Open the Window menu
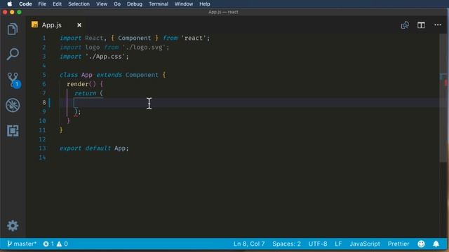Viewport: 449px width, 252px height. [x=184, y=3]
